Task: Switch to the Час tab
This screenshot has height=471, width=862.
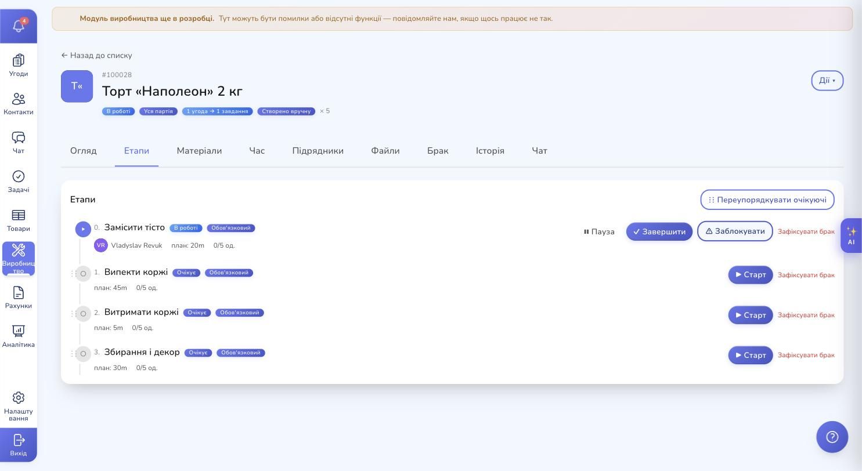Action: click(257, 151)
